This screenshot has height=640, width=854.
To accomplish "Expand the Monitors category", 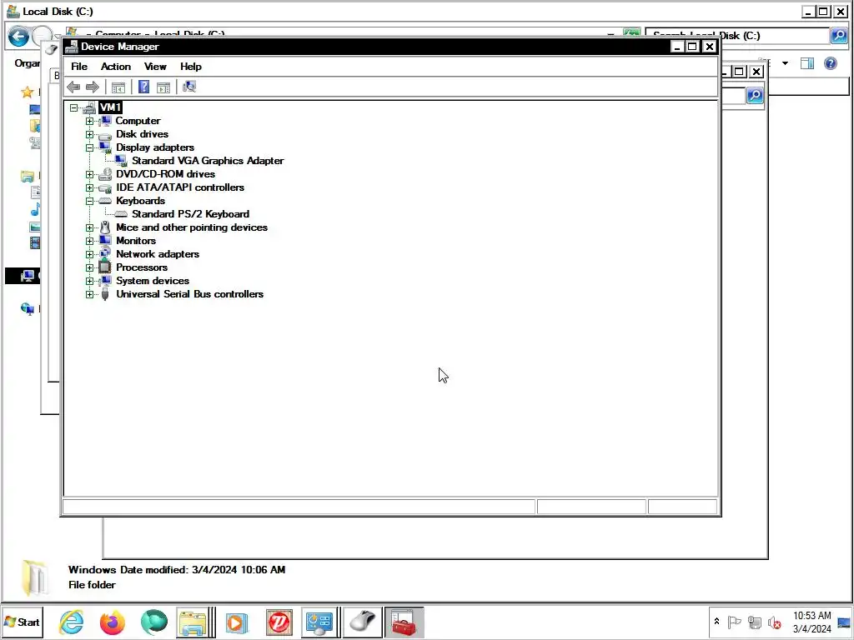I will 89,241.
